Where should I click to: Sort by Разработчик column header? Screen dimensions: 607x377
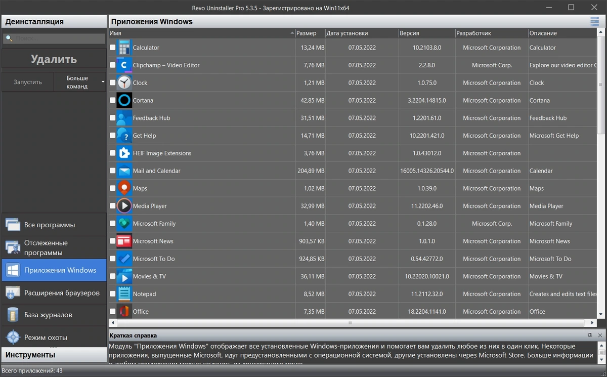(x=491, y=33)
